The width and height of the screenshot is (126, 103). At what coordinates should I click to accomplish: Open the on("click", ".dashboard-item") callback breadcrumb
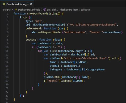pos(68,10)
